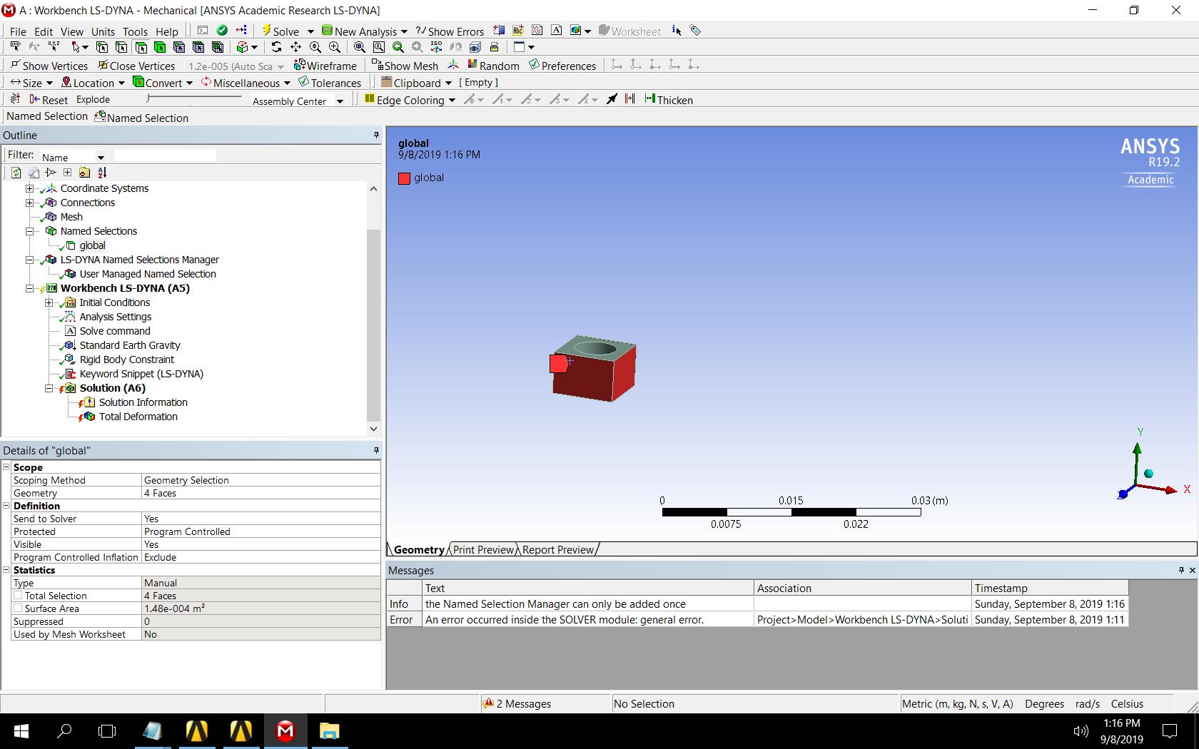1199x749 pixels.
Task: Click the Outline scrollbar down arrow
Action: pos(373,429)
